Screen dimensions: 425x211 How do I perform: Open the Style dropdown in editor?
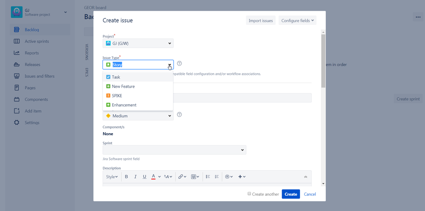pos(111,177)
